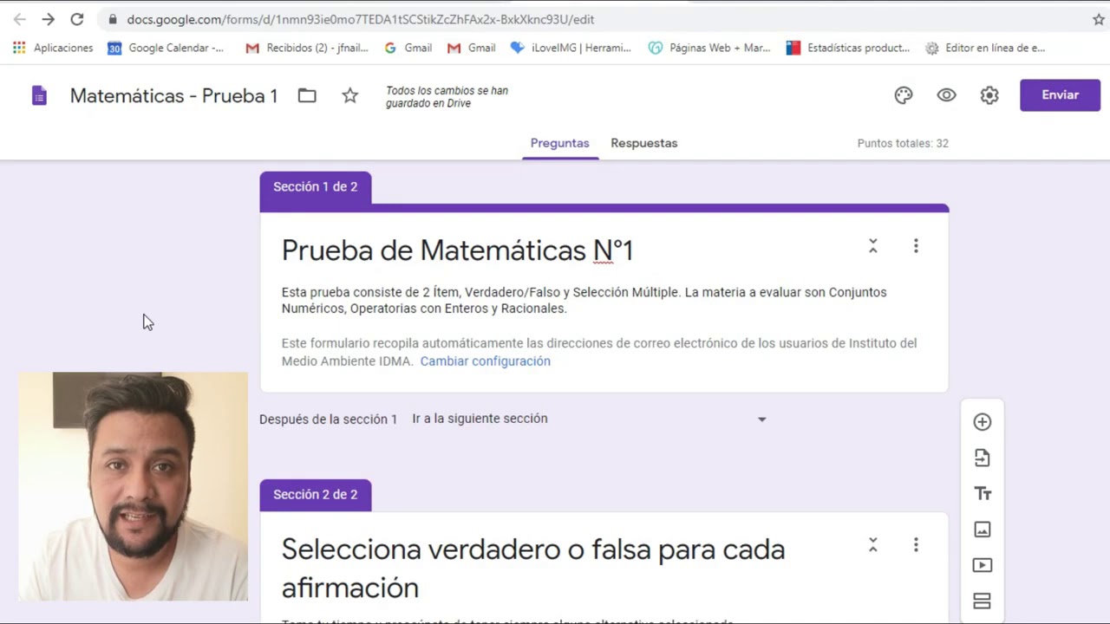Open more options for Section 2 header
1110x624 pixels.
point(916,545)
